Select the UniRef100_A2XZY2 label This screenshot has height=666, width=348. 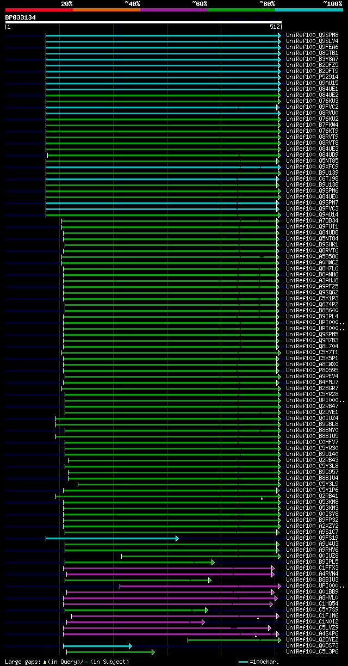312,526
